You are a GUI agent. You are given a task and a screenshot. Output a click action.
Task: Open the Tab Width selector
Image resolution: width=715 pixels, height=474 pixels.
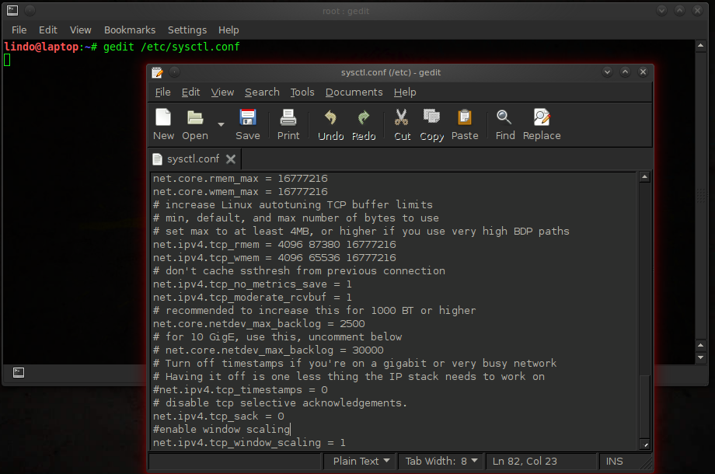tap(440, 461)
